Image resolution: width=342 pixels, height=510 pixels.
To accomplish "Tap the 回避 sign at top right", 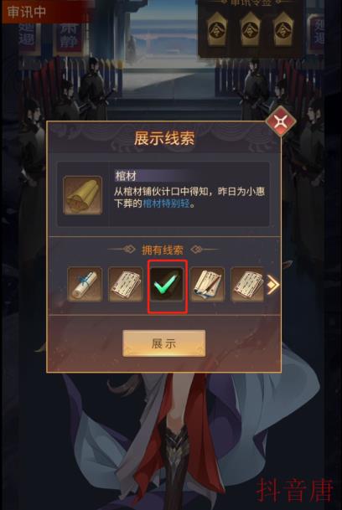I will 318,33.
